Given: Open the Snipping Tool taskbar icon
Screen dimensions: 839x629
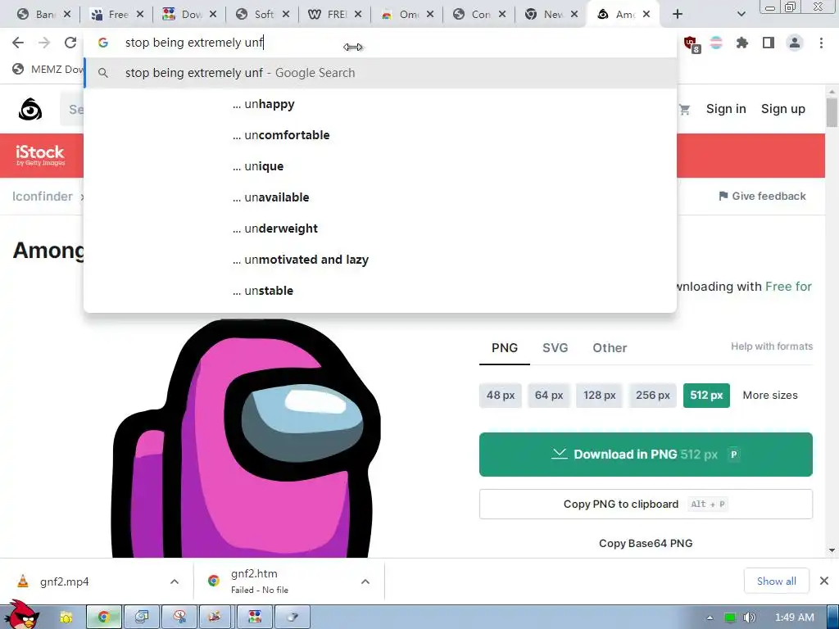Looking at the screenshot, I should (178, 618).
